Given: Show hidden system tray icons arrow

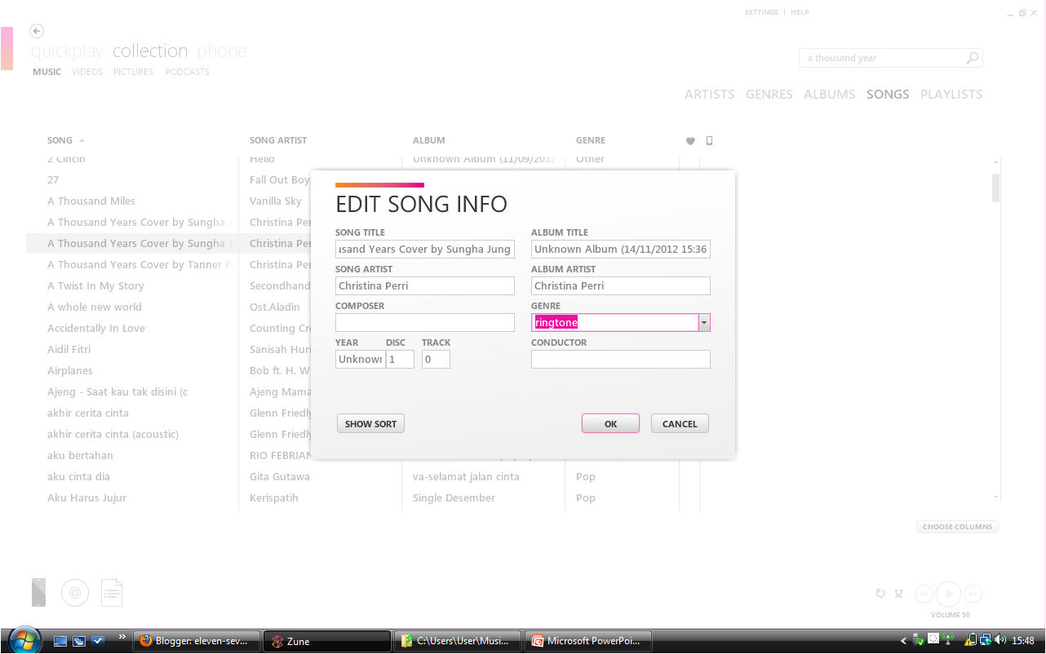Looking at the screenshot, I should [x=903, y=641].
